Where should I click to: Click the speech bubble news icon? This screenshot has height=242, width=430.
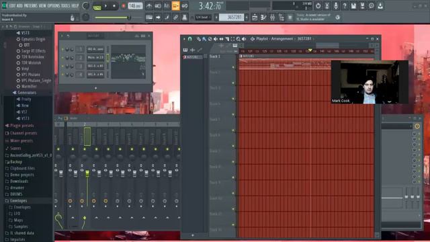click(372, 6)
